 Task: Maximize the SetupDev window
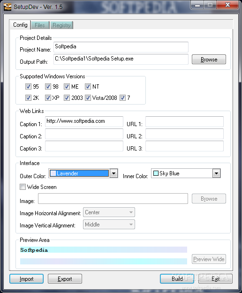pos(210,5)
